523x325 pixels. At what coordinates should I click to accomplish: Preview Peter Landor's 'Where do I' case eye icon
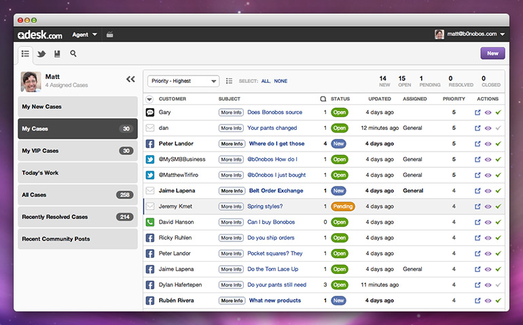pyautogui.click(x=488, y=144)
